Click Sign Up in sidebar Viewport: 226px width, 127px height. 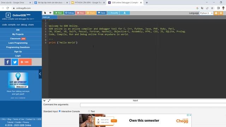click(18, 52)
